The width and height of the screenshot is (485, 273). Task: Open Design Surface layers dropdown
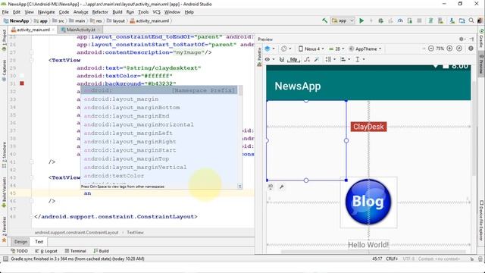coord(270,49)
